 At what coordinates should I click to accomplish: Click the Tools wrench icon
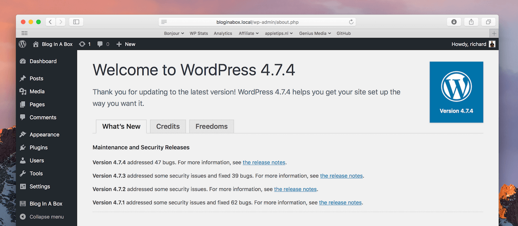(23, 174)
